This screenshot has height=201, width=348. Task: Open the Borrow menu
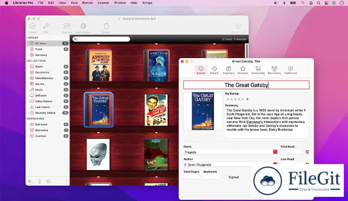tap(87, 3)
